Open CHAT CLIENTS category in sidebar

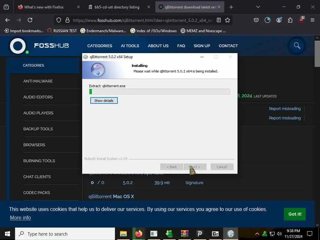[37, 177]
